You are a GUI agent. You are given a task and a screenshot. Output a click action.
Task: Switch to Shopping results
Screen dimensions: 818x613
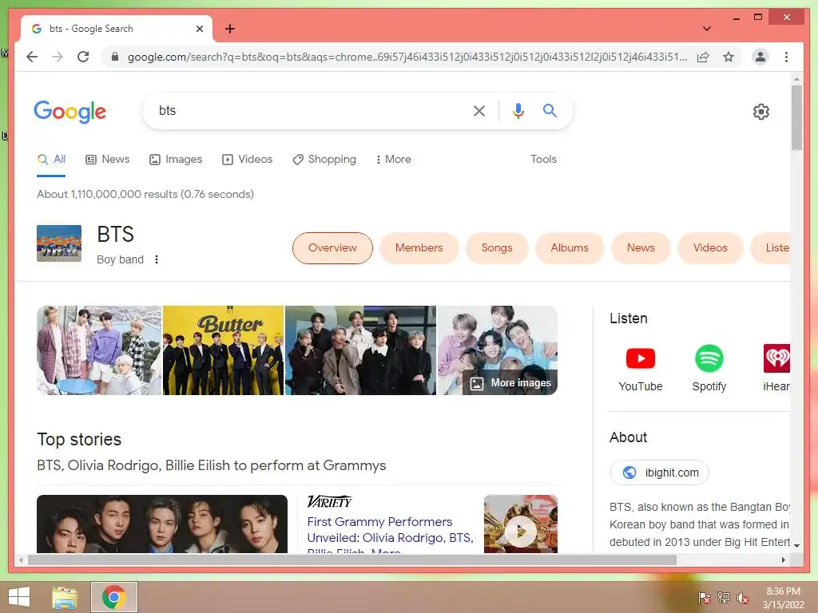coord(324,160)
